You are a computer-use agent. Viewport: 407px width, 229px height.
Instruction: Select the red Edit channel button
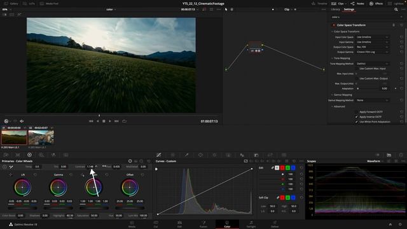coord(282,168)
